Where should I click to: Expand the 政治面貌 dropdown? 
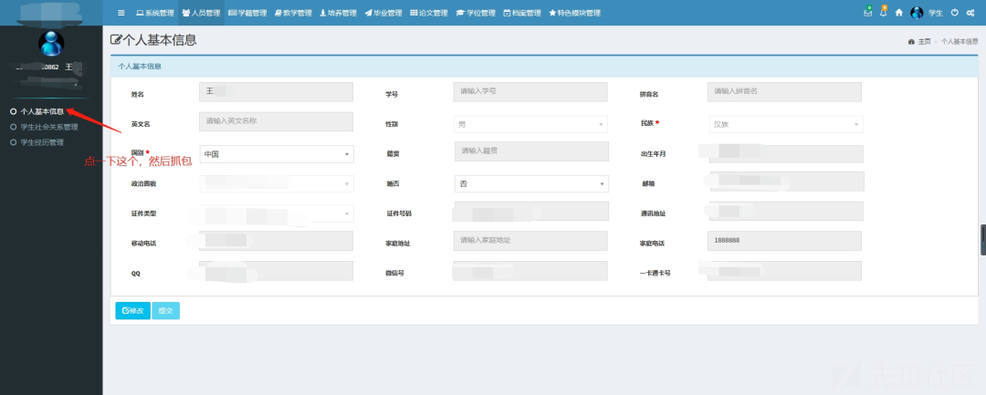pos(277,184)
